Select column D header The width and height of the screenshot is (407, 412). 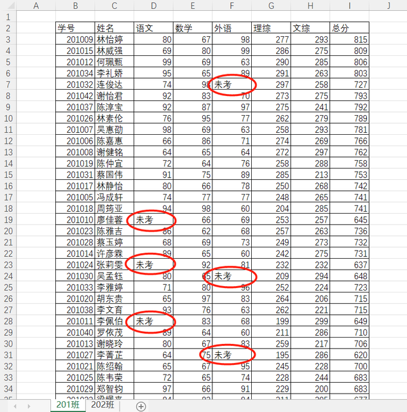[x=153, y=6]
